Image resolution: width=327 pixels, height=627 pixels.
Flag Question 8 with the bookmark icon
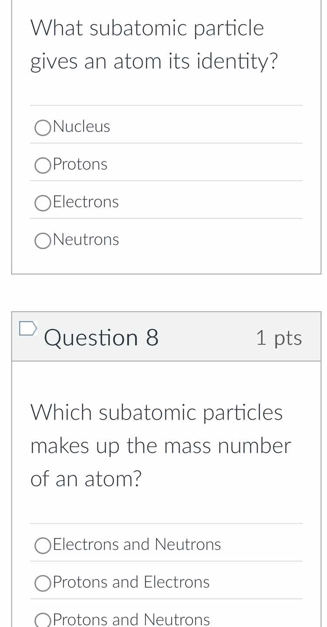27,329
